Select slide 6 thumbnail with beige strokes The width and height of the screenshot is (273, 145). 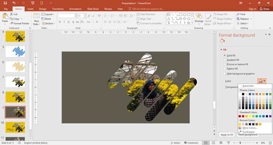pyautogui.click(x=16, y=67)
